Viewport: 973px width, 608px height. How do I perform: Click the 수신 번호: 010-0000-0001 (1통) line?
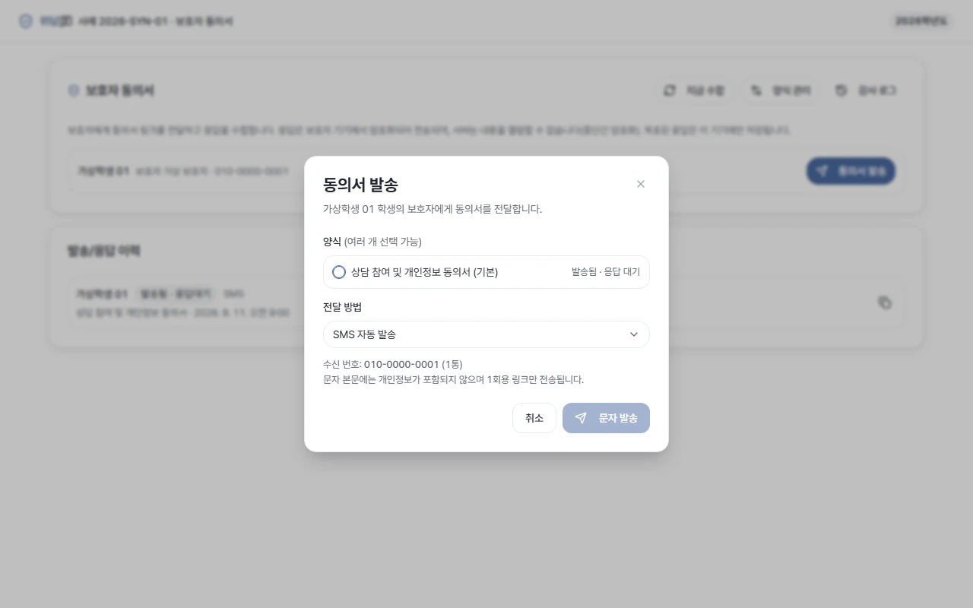pos(393,364)
